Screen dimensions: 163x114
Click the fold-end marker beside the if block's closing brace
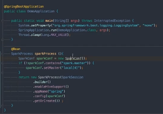point(3,72)
